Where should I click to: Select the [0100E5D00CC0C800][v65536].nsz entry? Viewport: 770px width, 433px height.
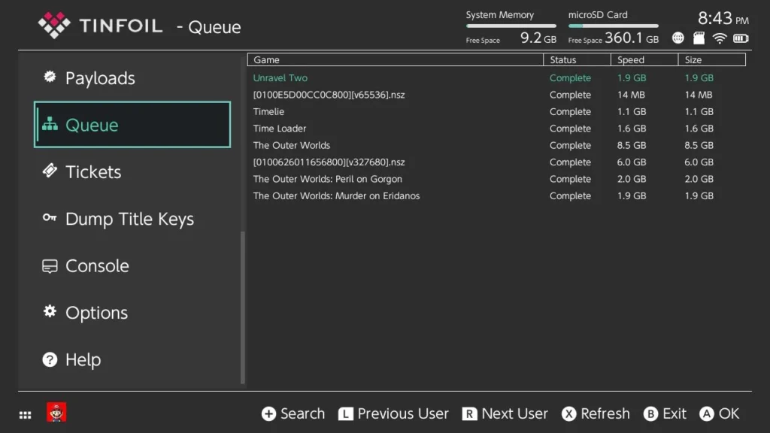[x=496, y=95]
